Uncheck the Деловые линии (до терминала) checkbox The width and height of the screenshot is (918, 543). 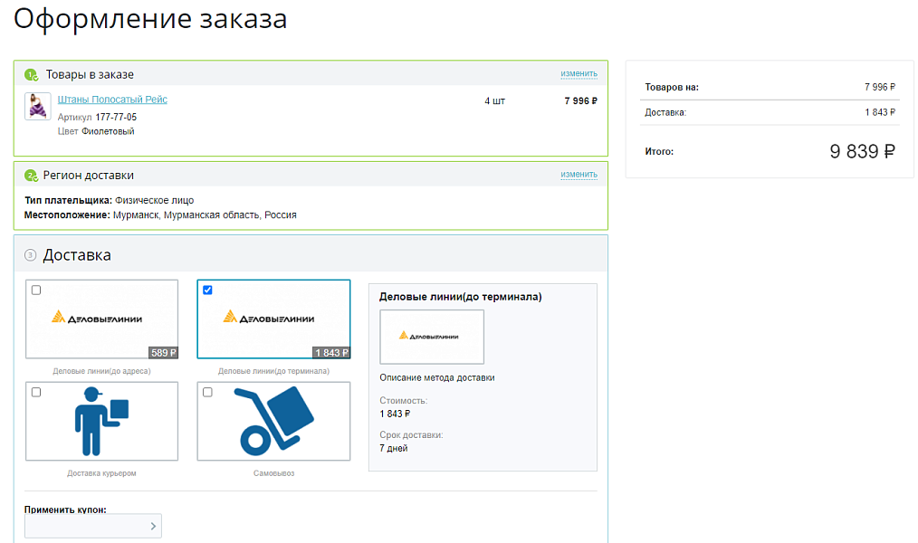coord(207,291)
